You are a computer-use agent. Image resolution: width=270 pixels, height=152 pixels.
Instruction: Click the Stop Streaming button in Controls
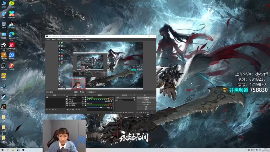click(x=146, y=98)
